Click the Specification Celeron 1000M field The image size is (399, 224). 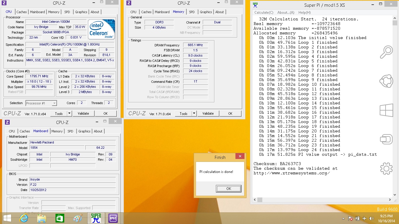[x=70, y=44]
